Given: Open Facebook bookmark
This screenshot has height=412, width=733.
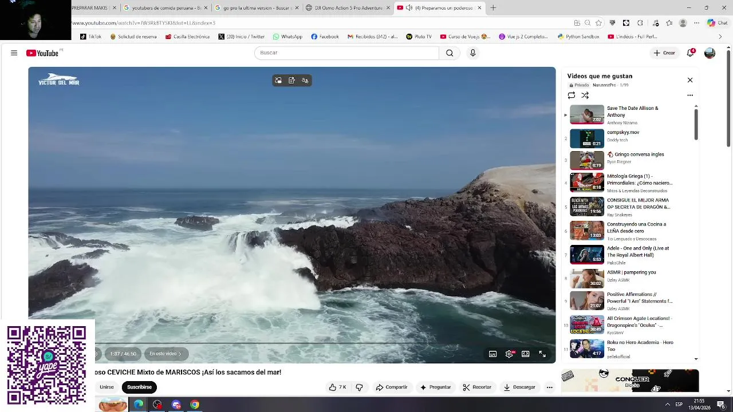Looking at the screenshot, I should click(x=325, y=37).
